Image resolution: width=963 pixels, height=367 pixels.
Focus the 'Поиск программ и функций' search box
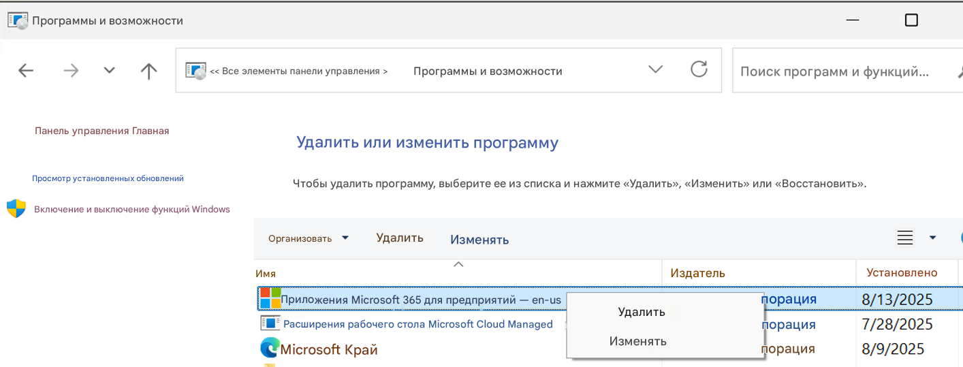pyautogui.click(x=847, y=71)
